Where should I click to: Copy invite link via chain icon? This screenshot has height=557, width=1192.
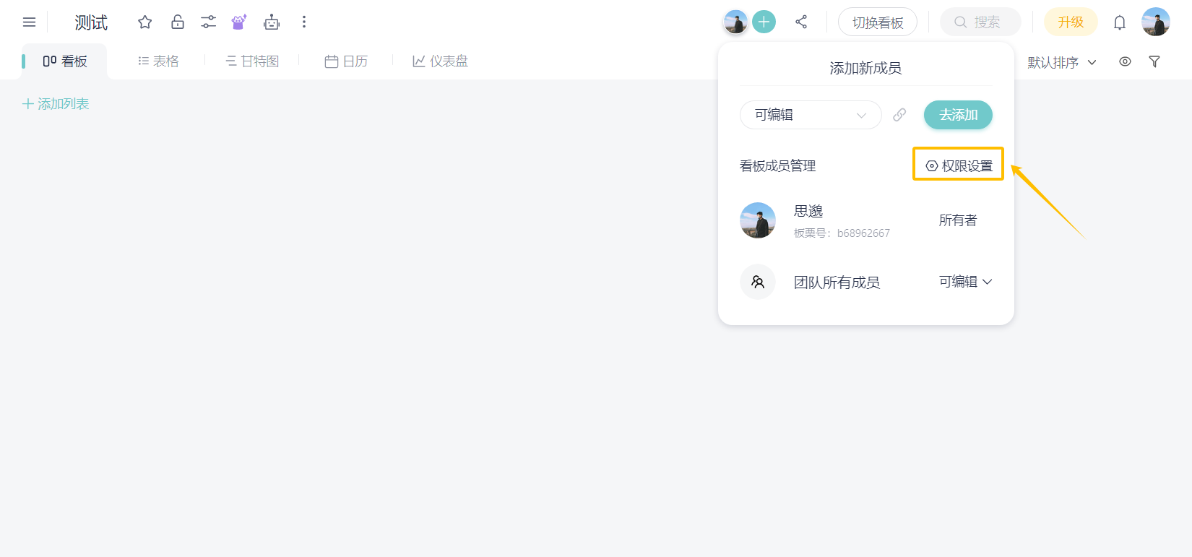899,115
